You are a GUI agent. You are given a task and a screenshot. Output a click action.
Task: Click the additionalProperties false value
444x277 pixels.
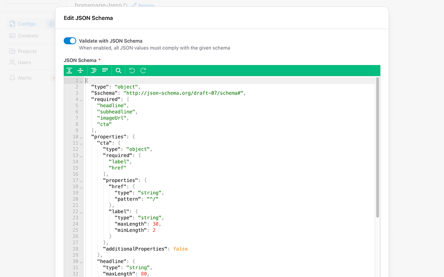[x=181, y=249]
